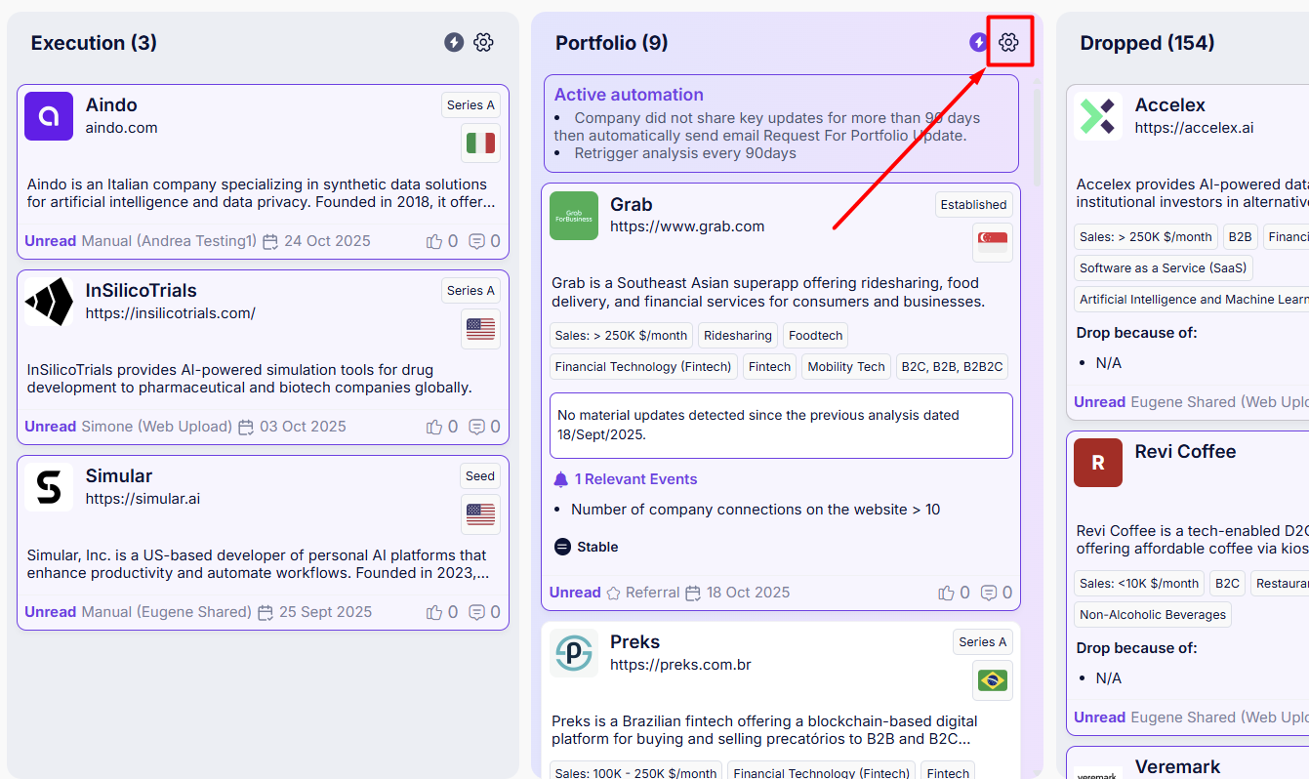Open comments on the InSilicoTrials card
The height and width of the screenshot is (779, 1309).
point(477,427)
